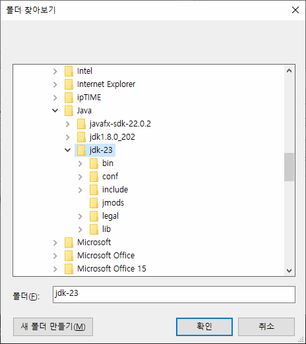The height and width of the screenshot is (344, 306).
Task: Select the legal folder entry
Action: tap(110, 216)
